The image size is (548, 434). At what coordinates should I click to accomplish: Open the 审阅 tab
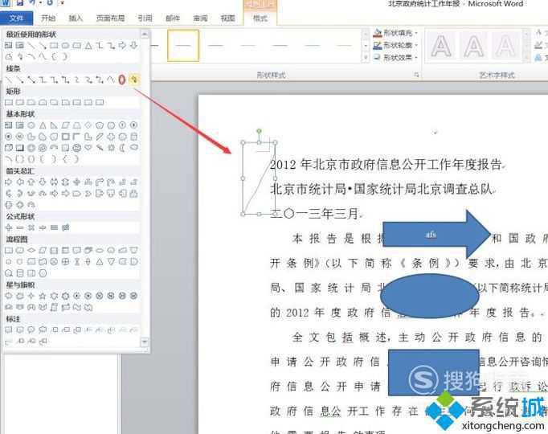[200, 18]
